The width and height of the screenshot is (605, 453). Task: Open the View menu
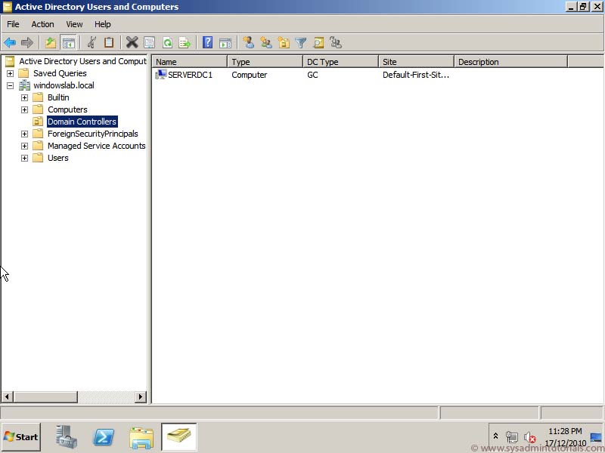73,24
